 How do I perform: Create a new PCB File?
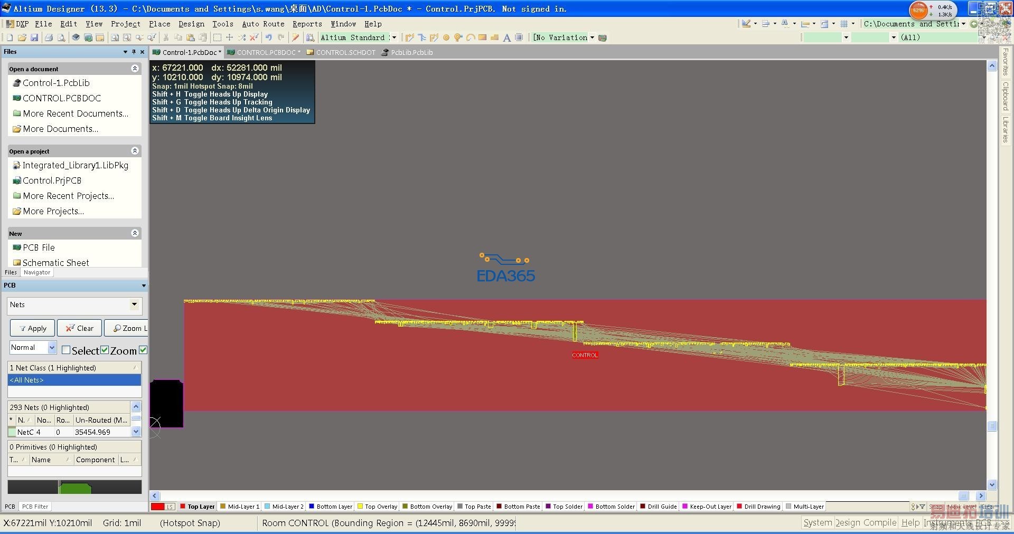click(39, 247)
